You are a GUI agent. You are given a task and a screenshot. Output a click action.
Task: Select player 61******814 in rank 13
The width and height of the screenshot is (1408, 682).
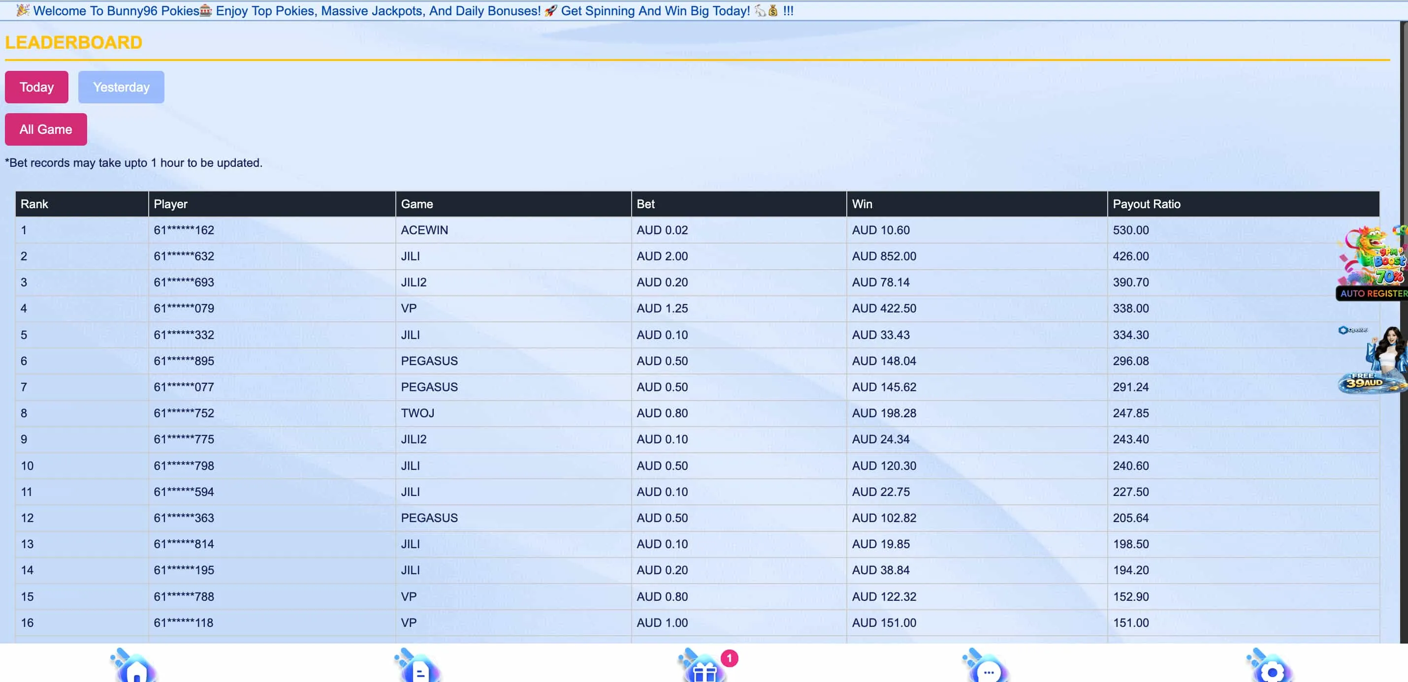pos(184,544)
